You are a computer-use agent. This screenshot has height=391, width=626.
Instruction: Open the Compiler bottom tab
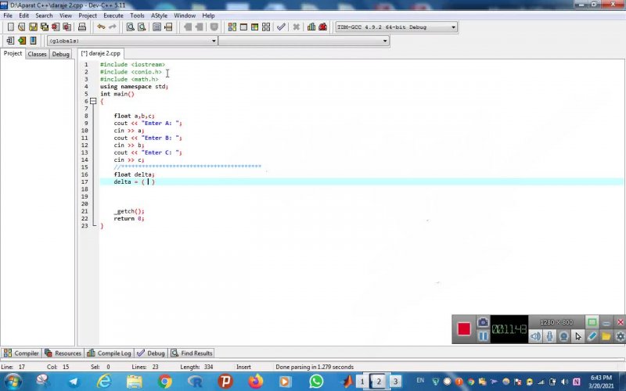tap(22, 353)
